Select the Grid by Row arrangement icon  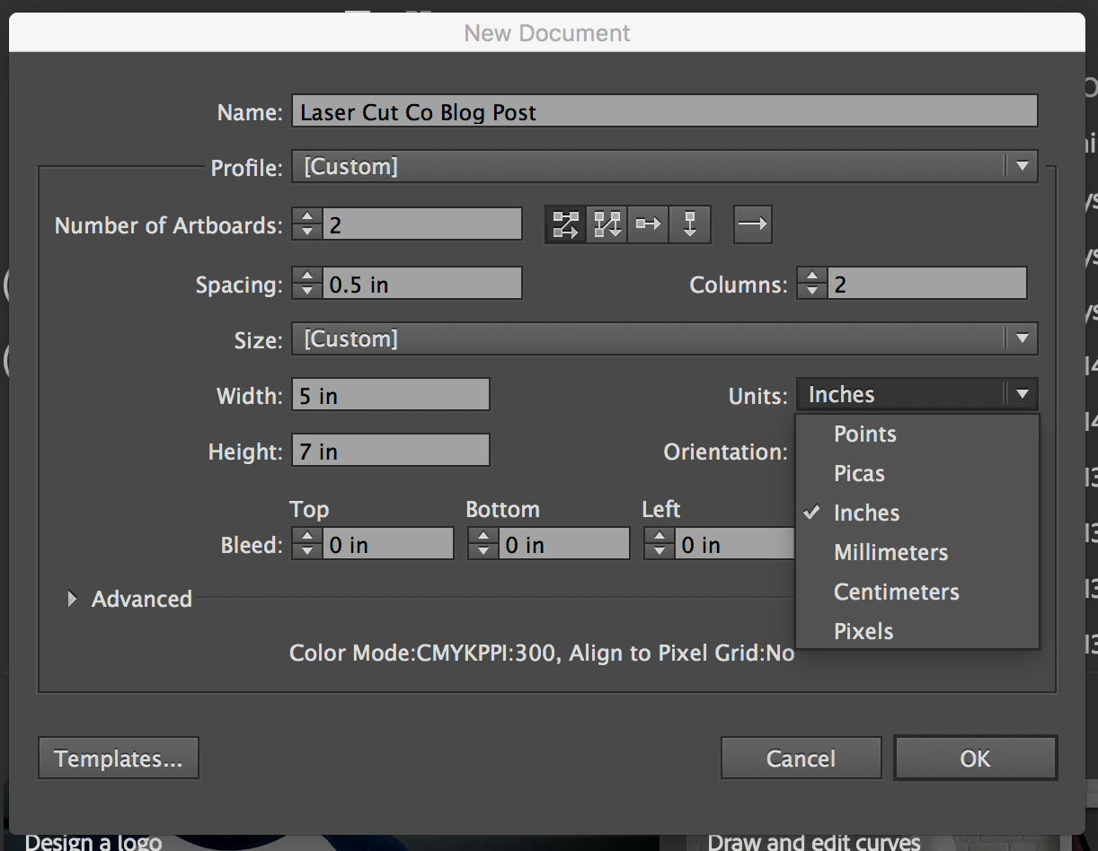click(x=565, y=224)
